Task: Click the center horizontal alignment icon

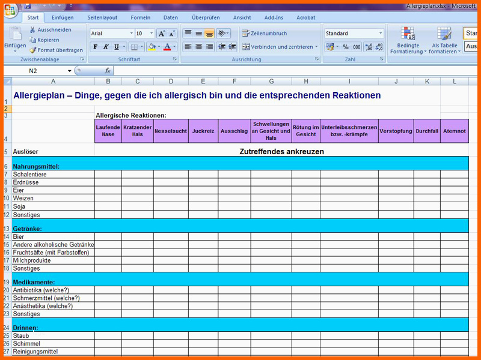Action: (198, 47)
